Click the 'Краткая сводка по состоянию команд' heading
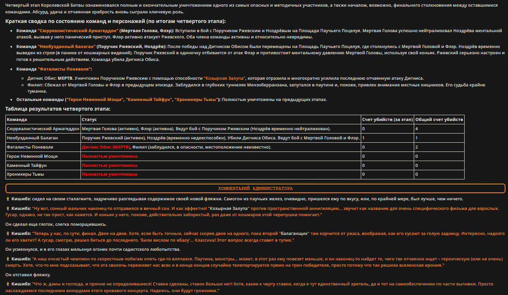 click(x=116, y=21)
